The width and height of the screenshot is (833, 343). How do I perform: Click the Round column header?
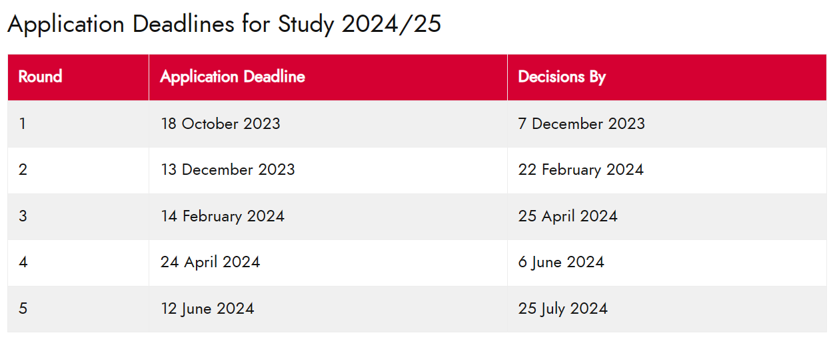[x=40, y=77]
